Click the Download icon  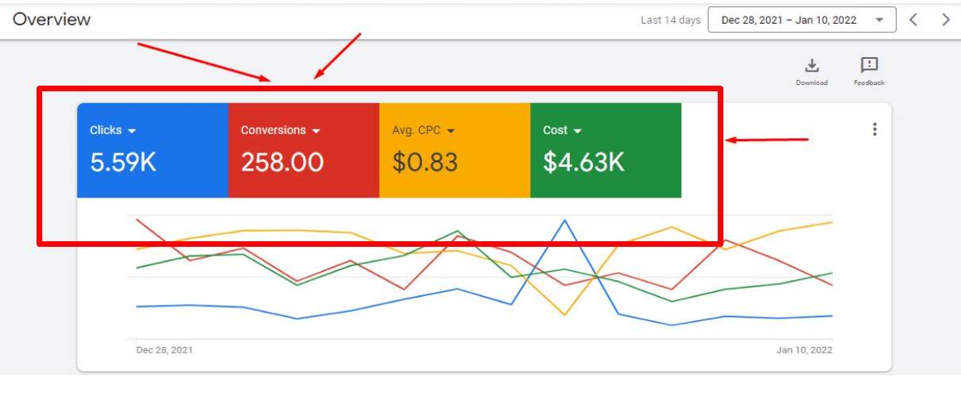pyautogui.click(x=812, y=65)
